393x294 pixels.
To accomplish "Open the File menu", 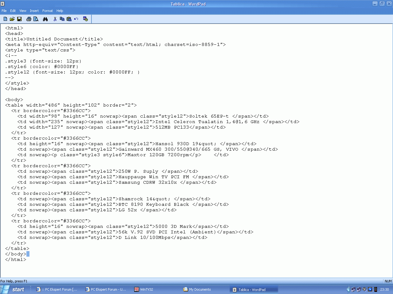I will point(4,11).
